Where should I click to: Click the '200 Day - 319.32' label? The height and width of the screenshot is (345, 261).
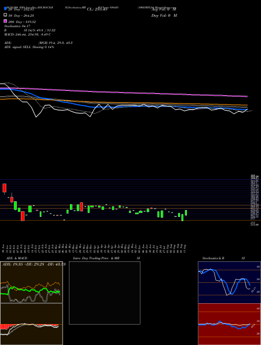pyautogui.click(x=22, y=22)
